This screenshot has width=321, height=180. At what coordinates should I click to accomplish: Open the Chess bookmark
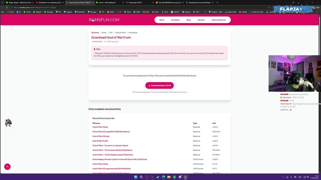pos(165,12)
